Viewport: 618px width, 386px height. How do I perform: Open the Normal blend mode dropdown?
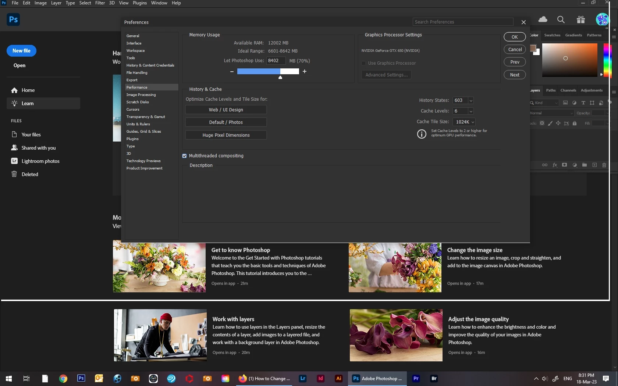click(x=552, y=113)
